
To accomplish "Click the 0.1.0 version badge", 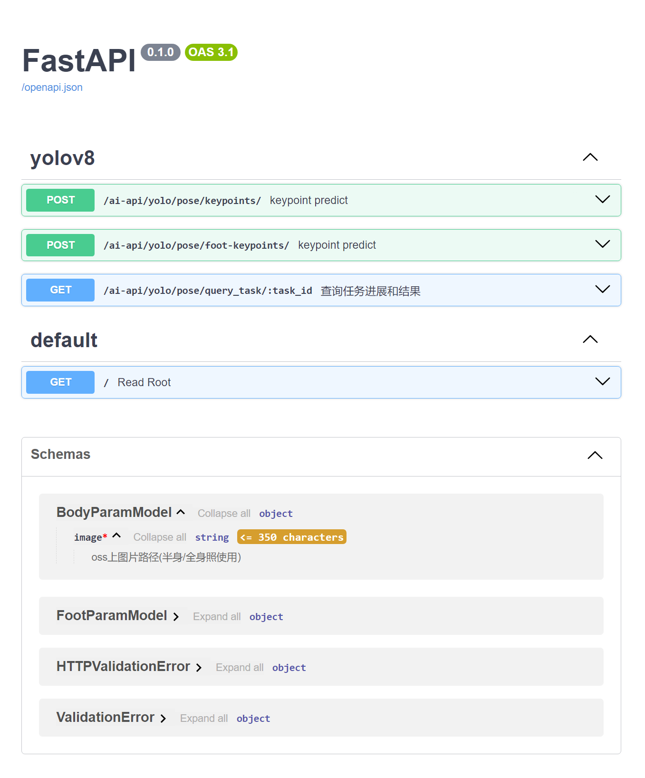I will [x=161, y=52].
